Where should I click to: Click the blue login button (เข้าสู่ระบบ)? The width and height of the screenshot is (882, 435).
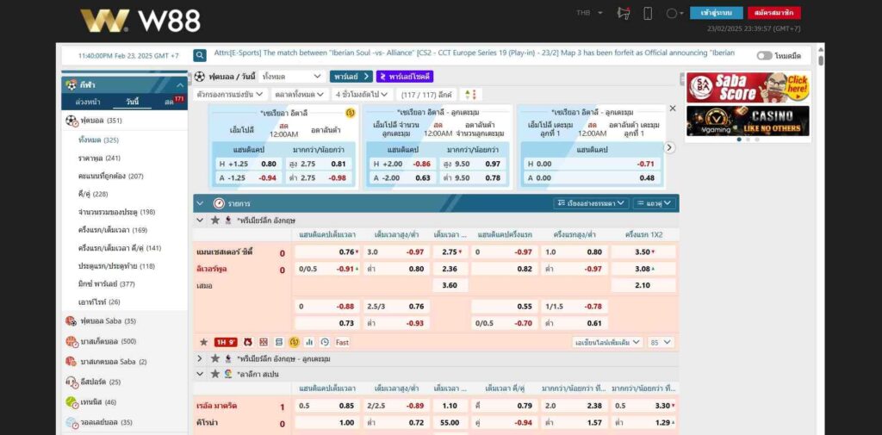716,12
